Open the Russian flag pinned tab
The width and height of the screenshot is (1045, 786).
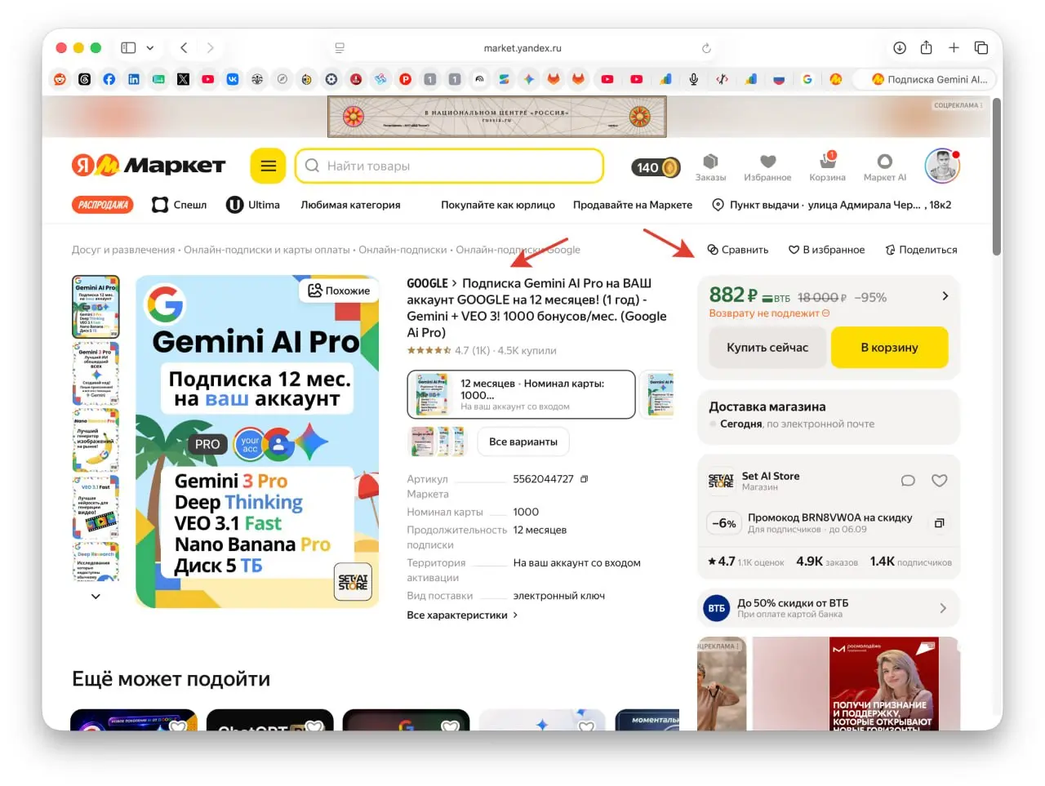click(779, 79)
